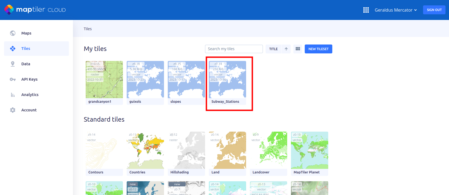This screenshot has height=195, width=449.
Task: Create a tileset with NEW TILESET
Action: (318, 49)
